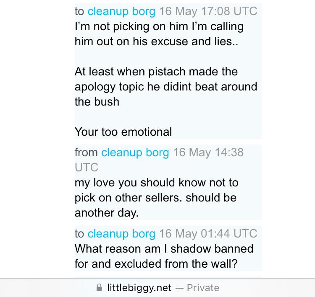Open cleanup borg link in 01:44 message

pos(121,233)
